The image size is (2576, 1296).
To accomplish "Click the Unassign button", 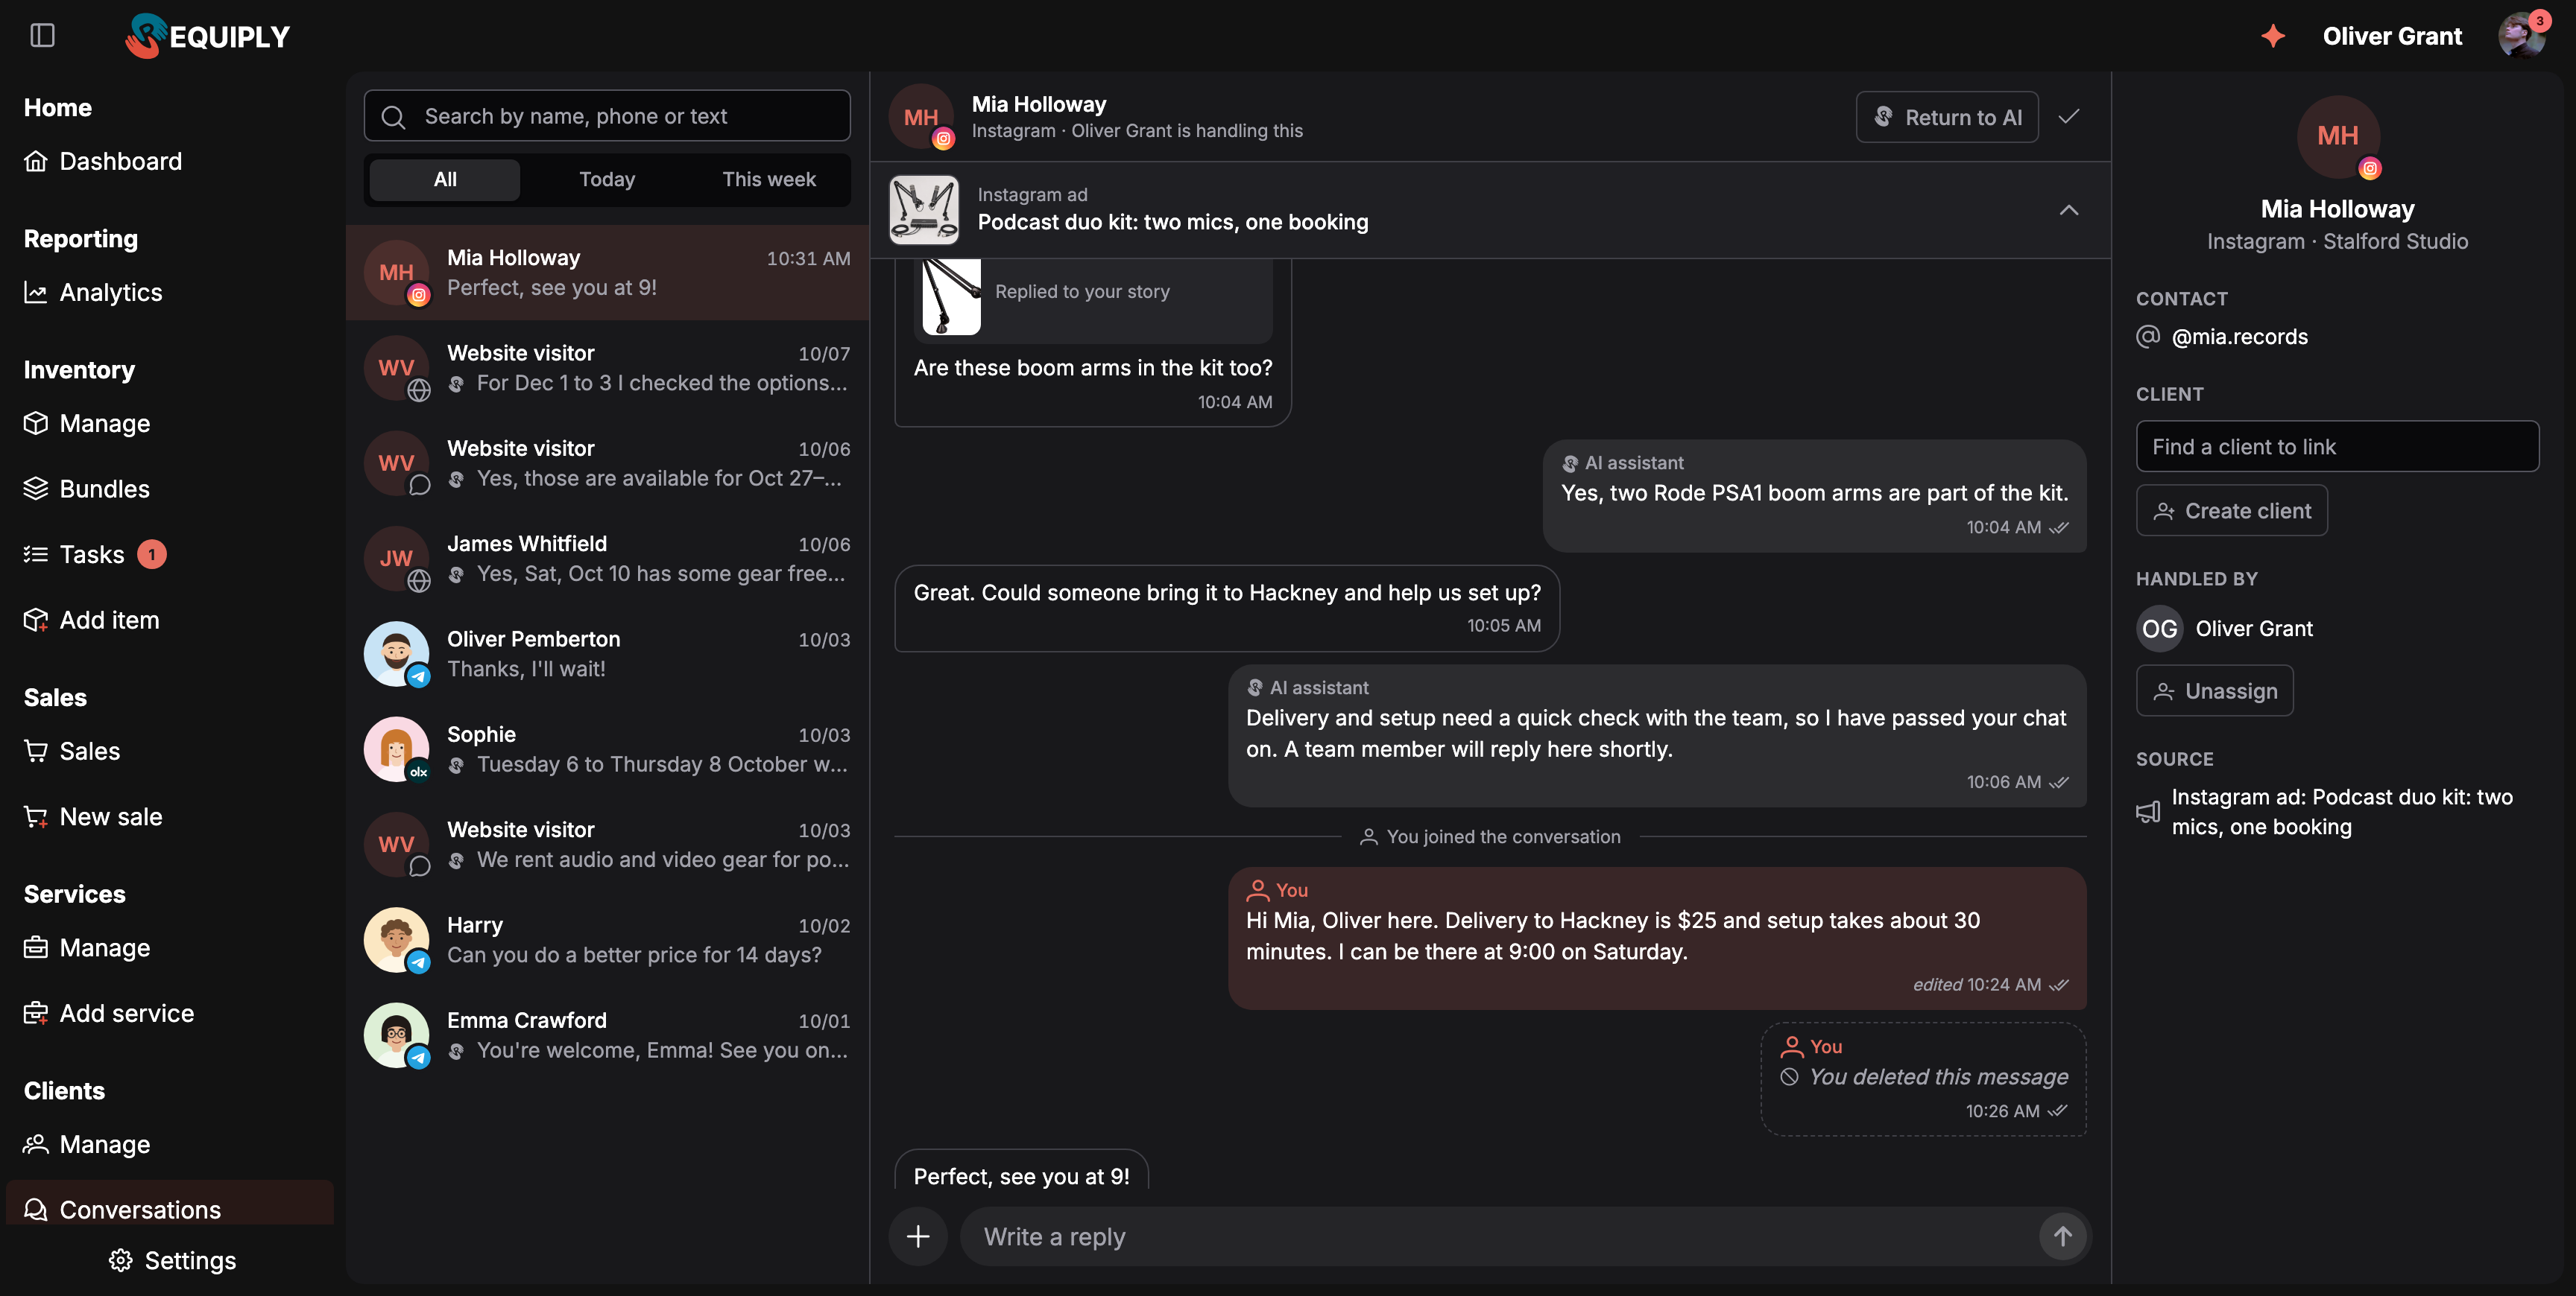I will 2214,690.
